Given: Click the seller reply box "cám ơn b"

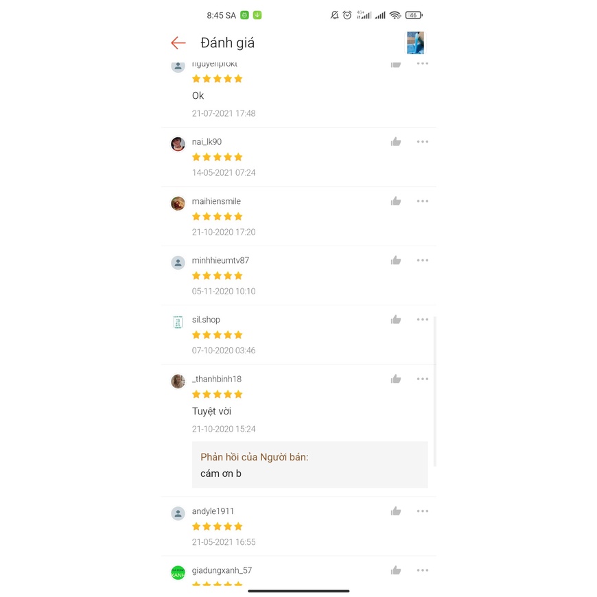Looking at the screenshot, I should 309,465.
